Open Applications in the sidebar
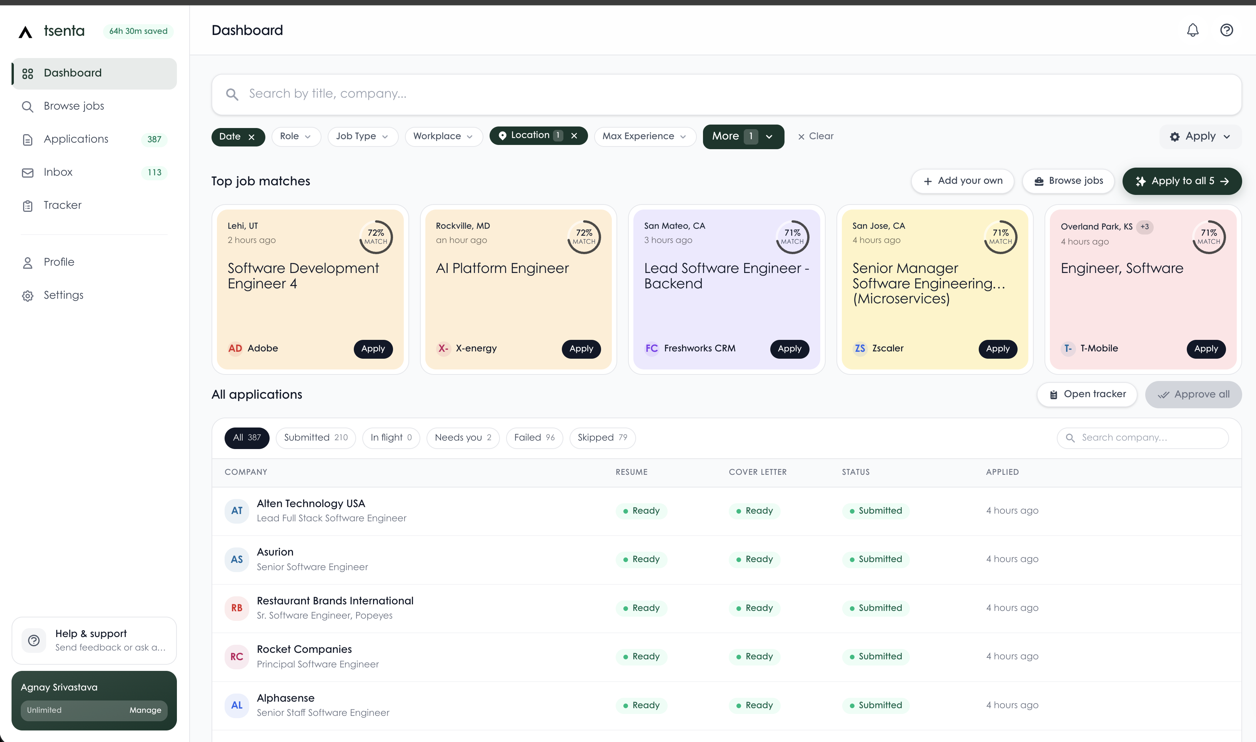 95,140
